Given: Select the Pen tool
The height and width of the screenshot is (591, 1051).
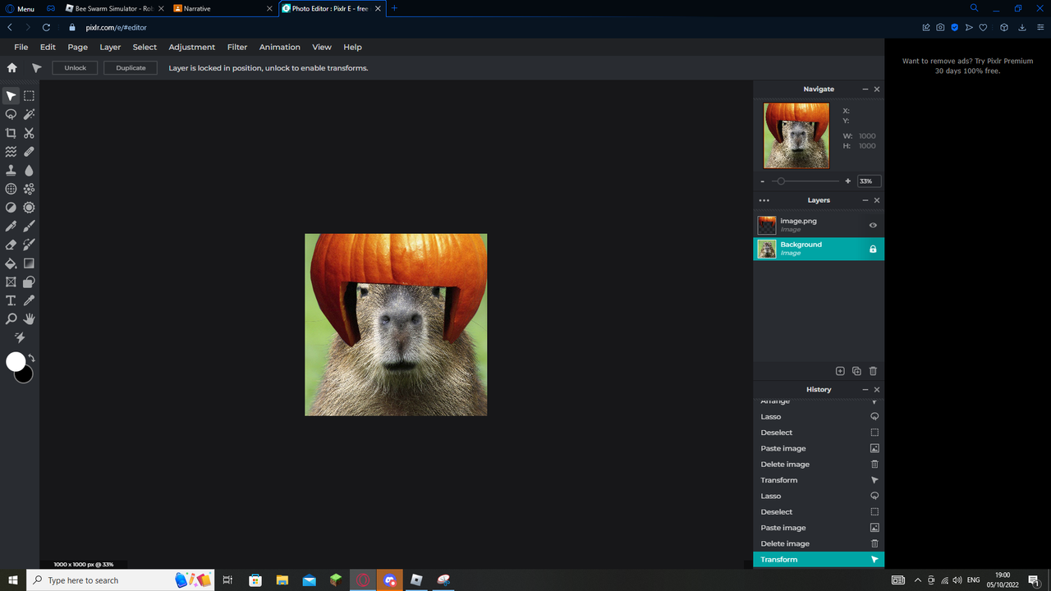Looking at the screenshot, I should pos(11,226).
